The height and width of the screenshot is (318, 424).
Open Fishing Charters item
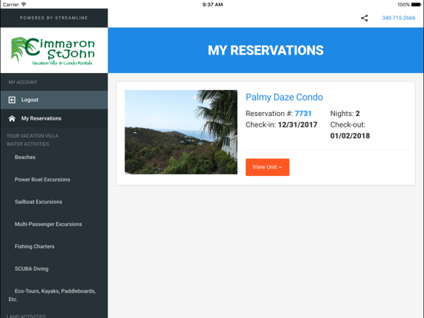(35, 247)
